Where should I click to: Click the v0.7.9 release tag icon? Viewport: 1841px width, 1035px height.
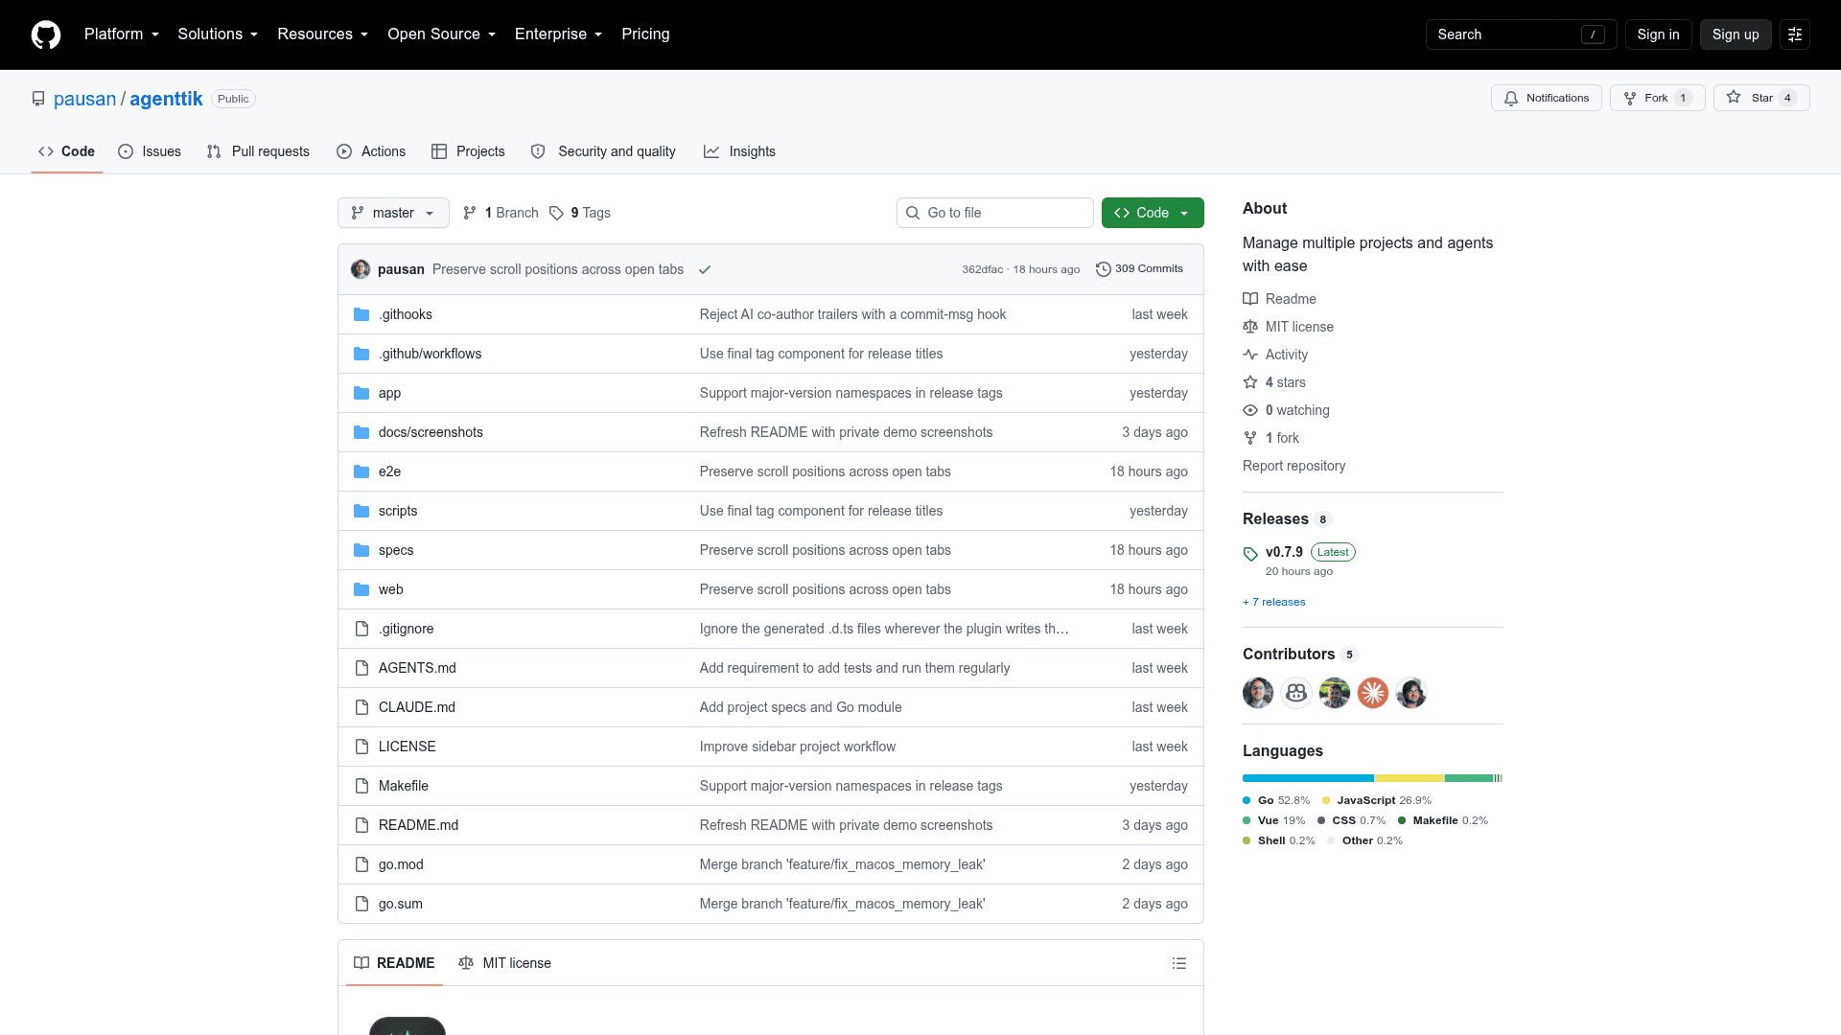(x=1250, y=554)
